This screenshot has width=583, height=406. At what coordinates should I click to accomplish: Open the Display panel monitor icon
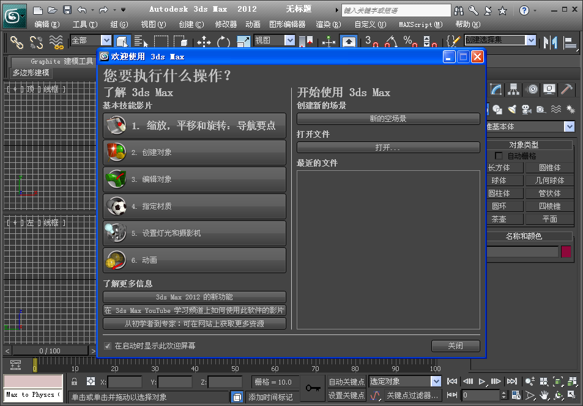549,89
